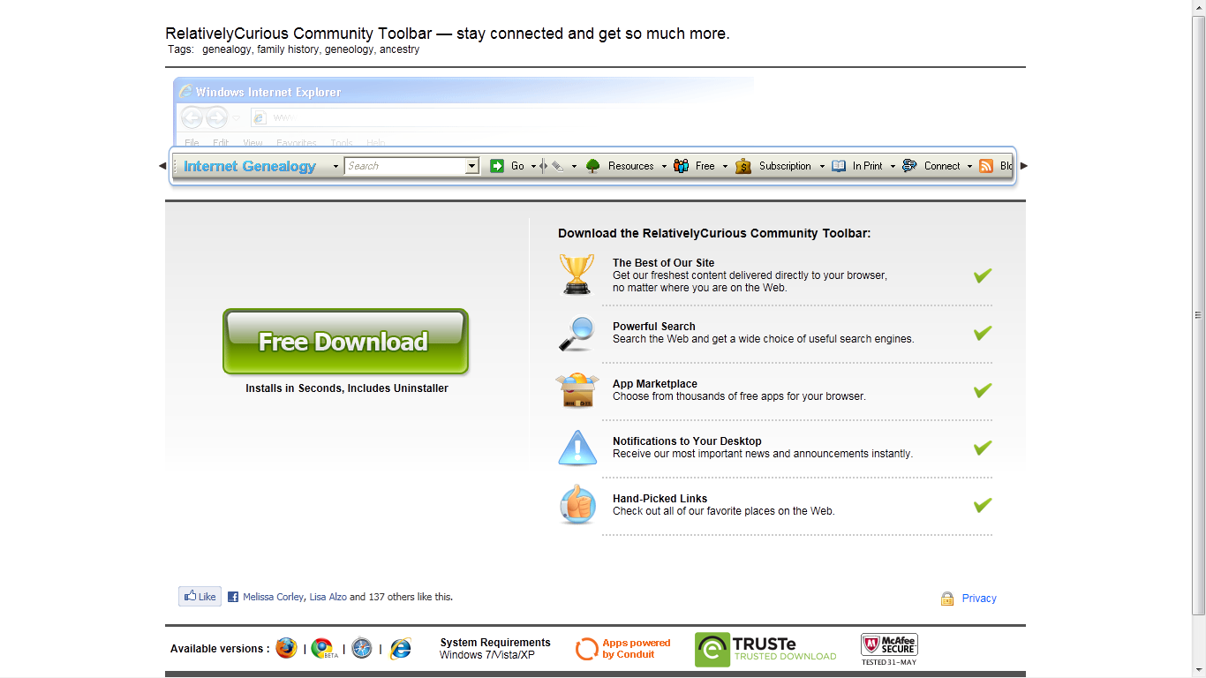Screen dimensions: 1206x678
Task: Expand the Subscription dropdown arrow
Action: pyautogui.click(x=822, y=166)
